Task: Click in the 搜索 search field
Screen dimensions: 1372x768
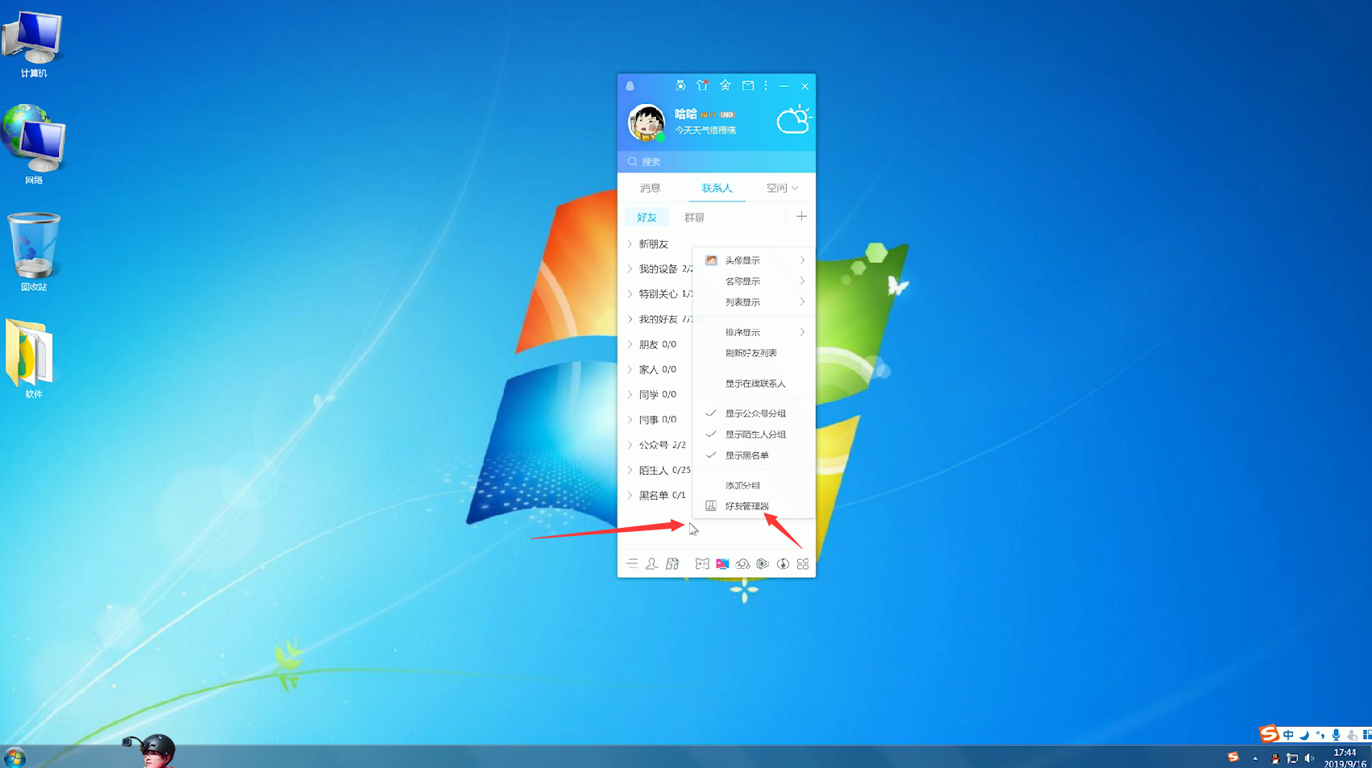Action: coord(717,162)
